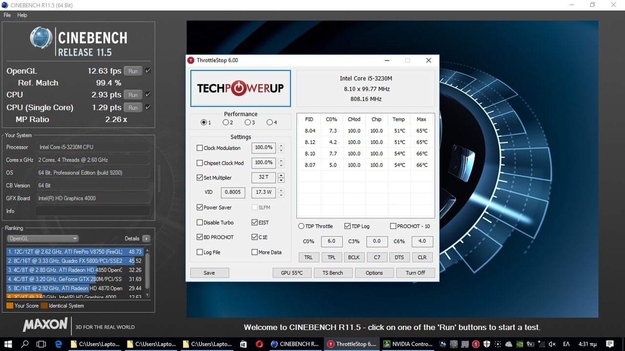Toggle the EIST checkbox
Image resolution: width=625 pixels, height=351 pixels.
pyautogui.click(x=255, y=223)
